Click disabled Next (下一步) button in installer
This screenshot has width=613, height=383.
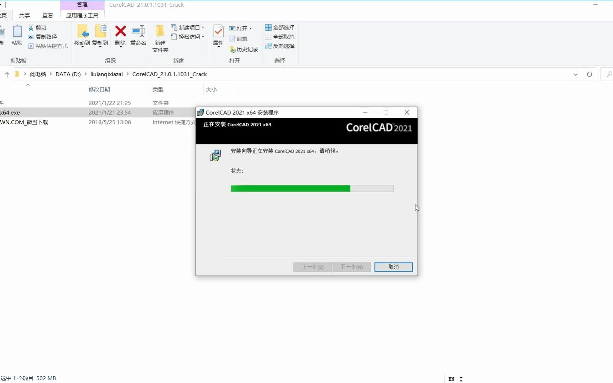tap(352, 267)
